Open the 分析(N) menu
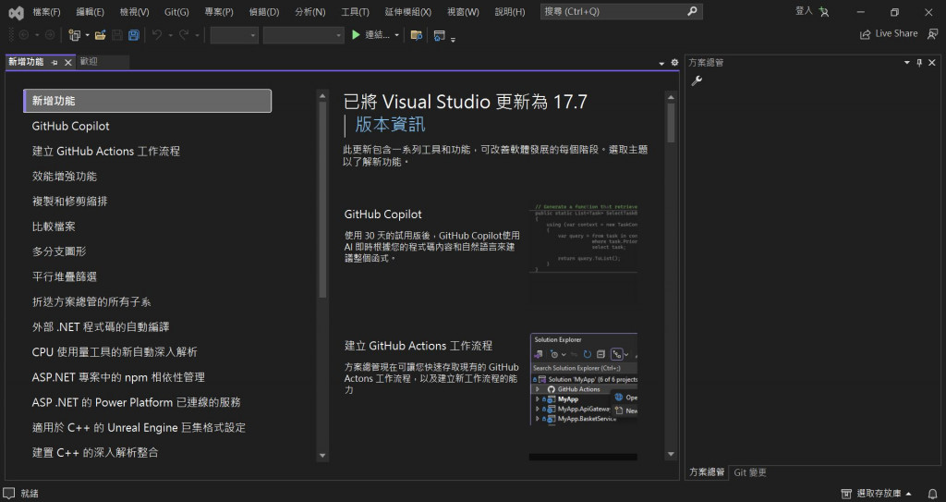 click(x=309, y=11)
